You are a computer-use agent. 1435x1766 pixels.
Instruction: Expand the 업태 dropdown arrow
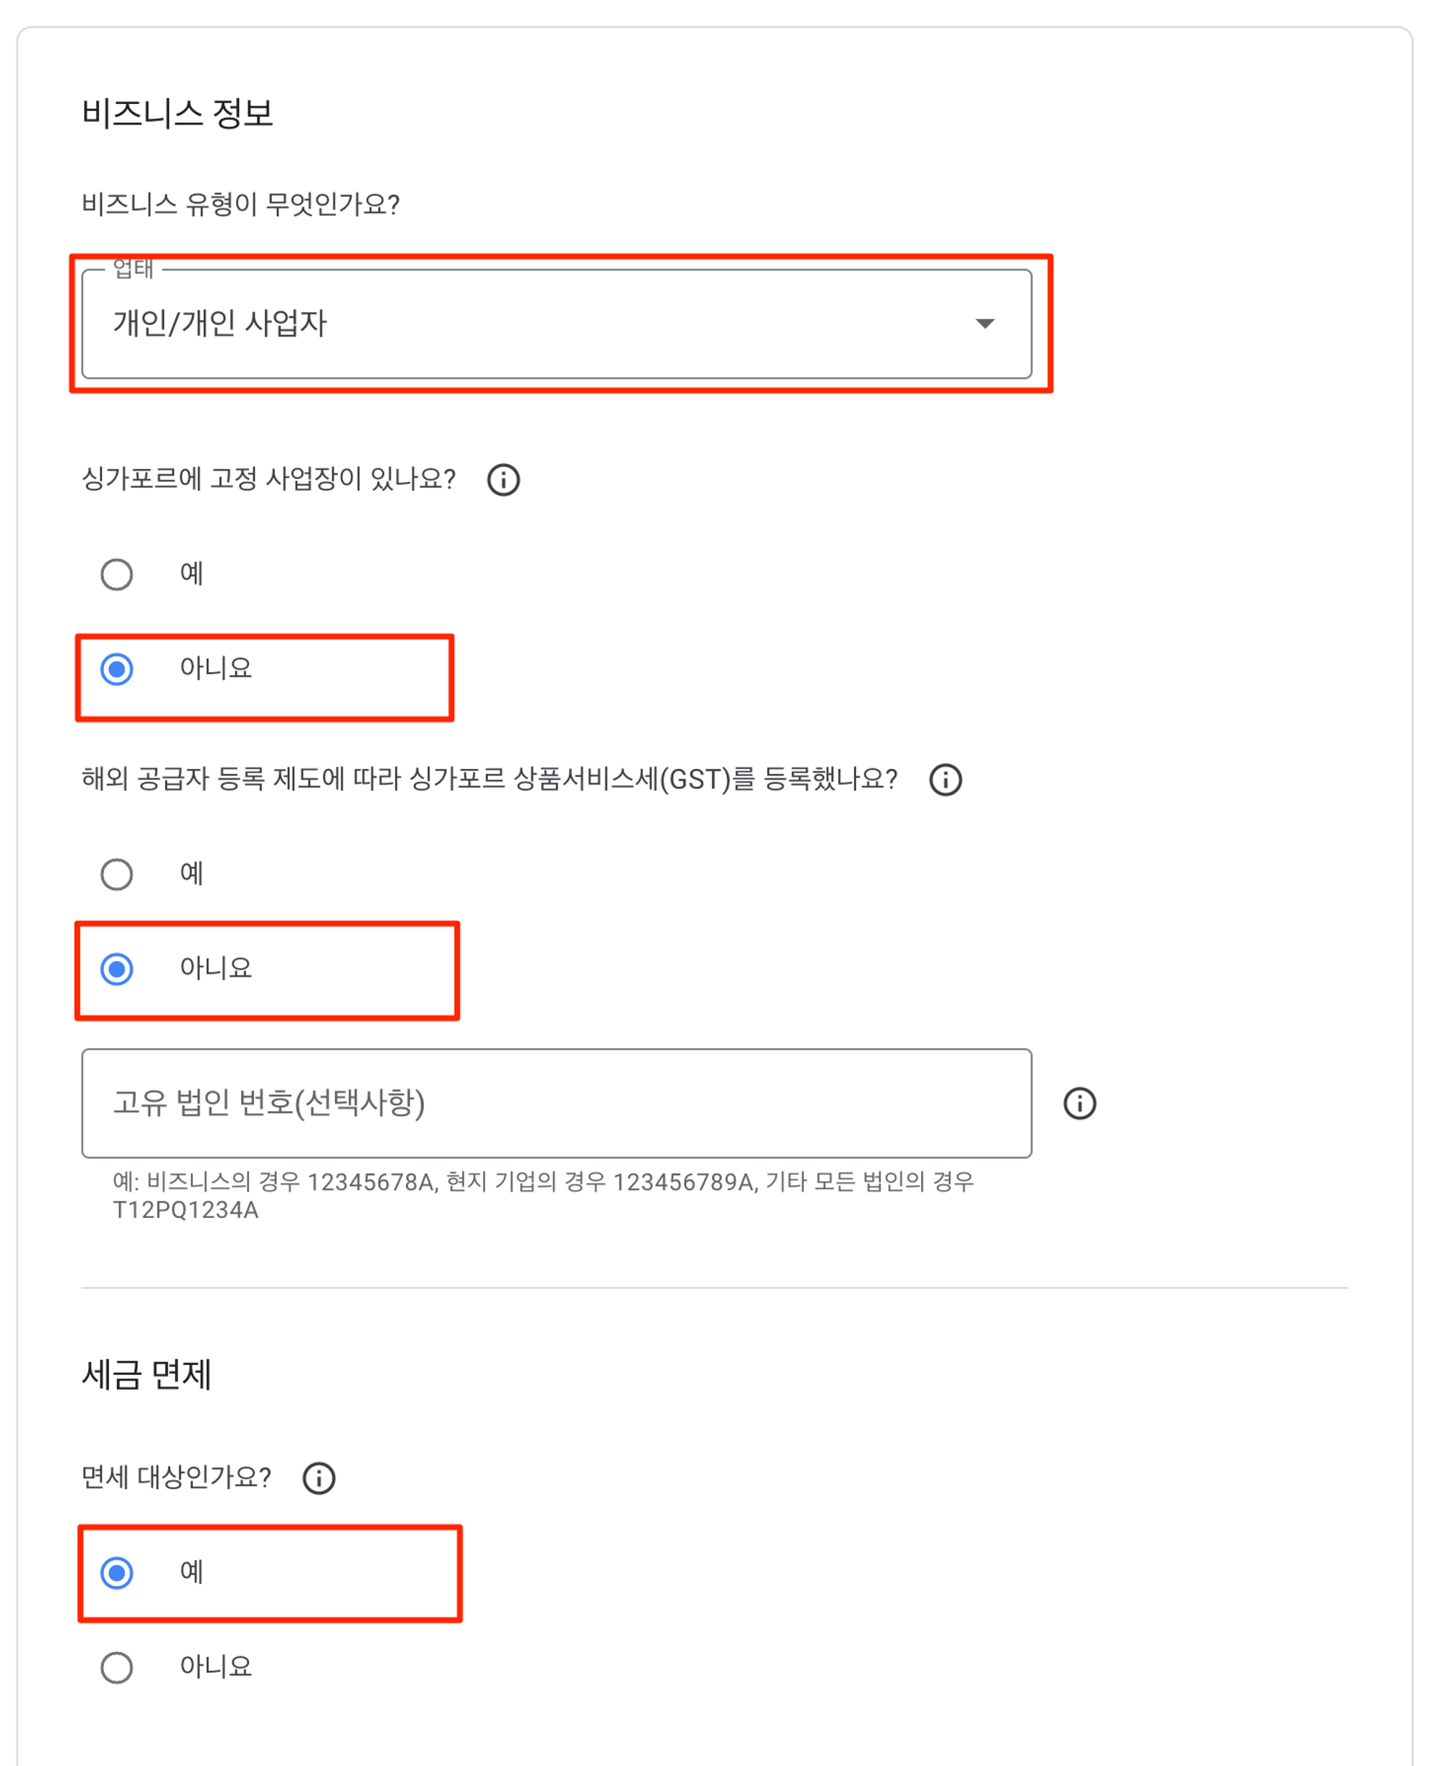[984, 323]
